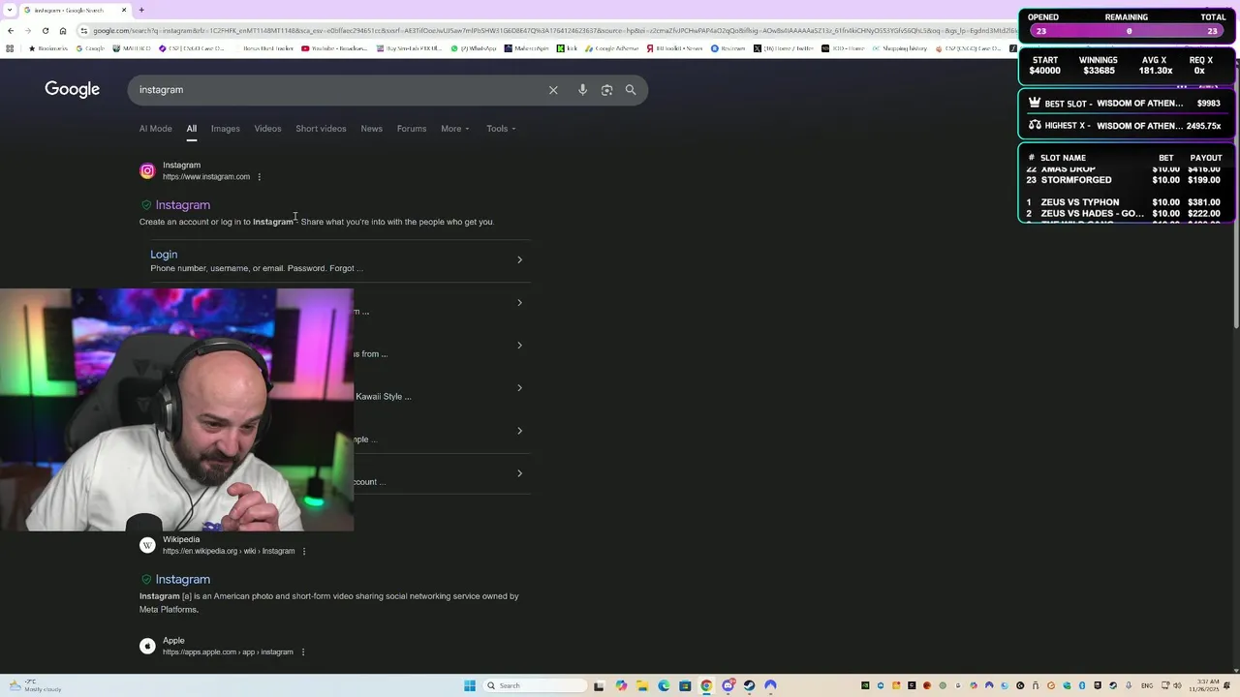Open Google Lens image search icon
This screenshot has width=1240, height=697.
coord(606,90)
